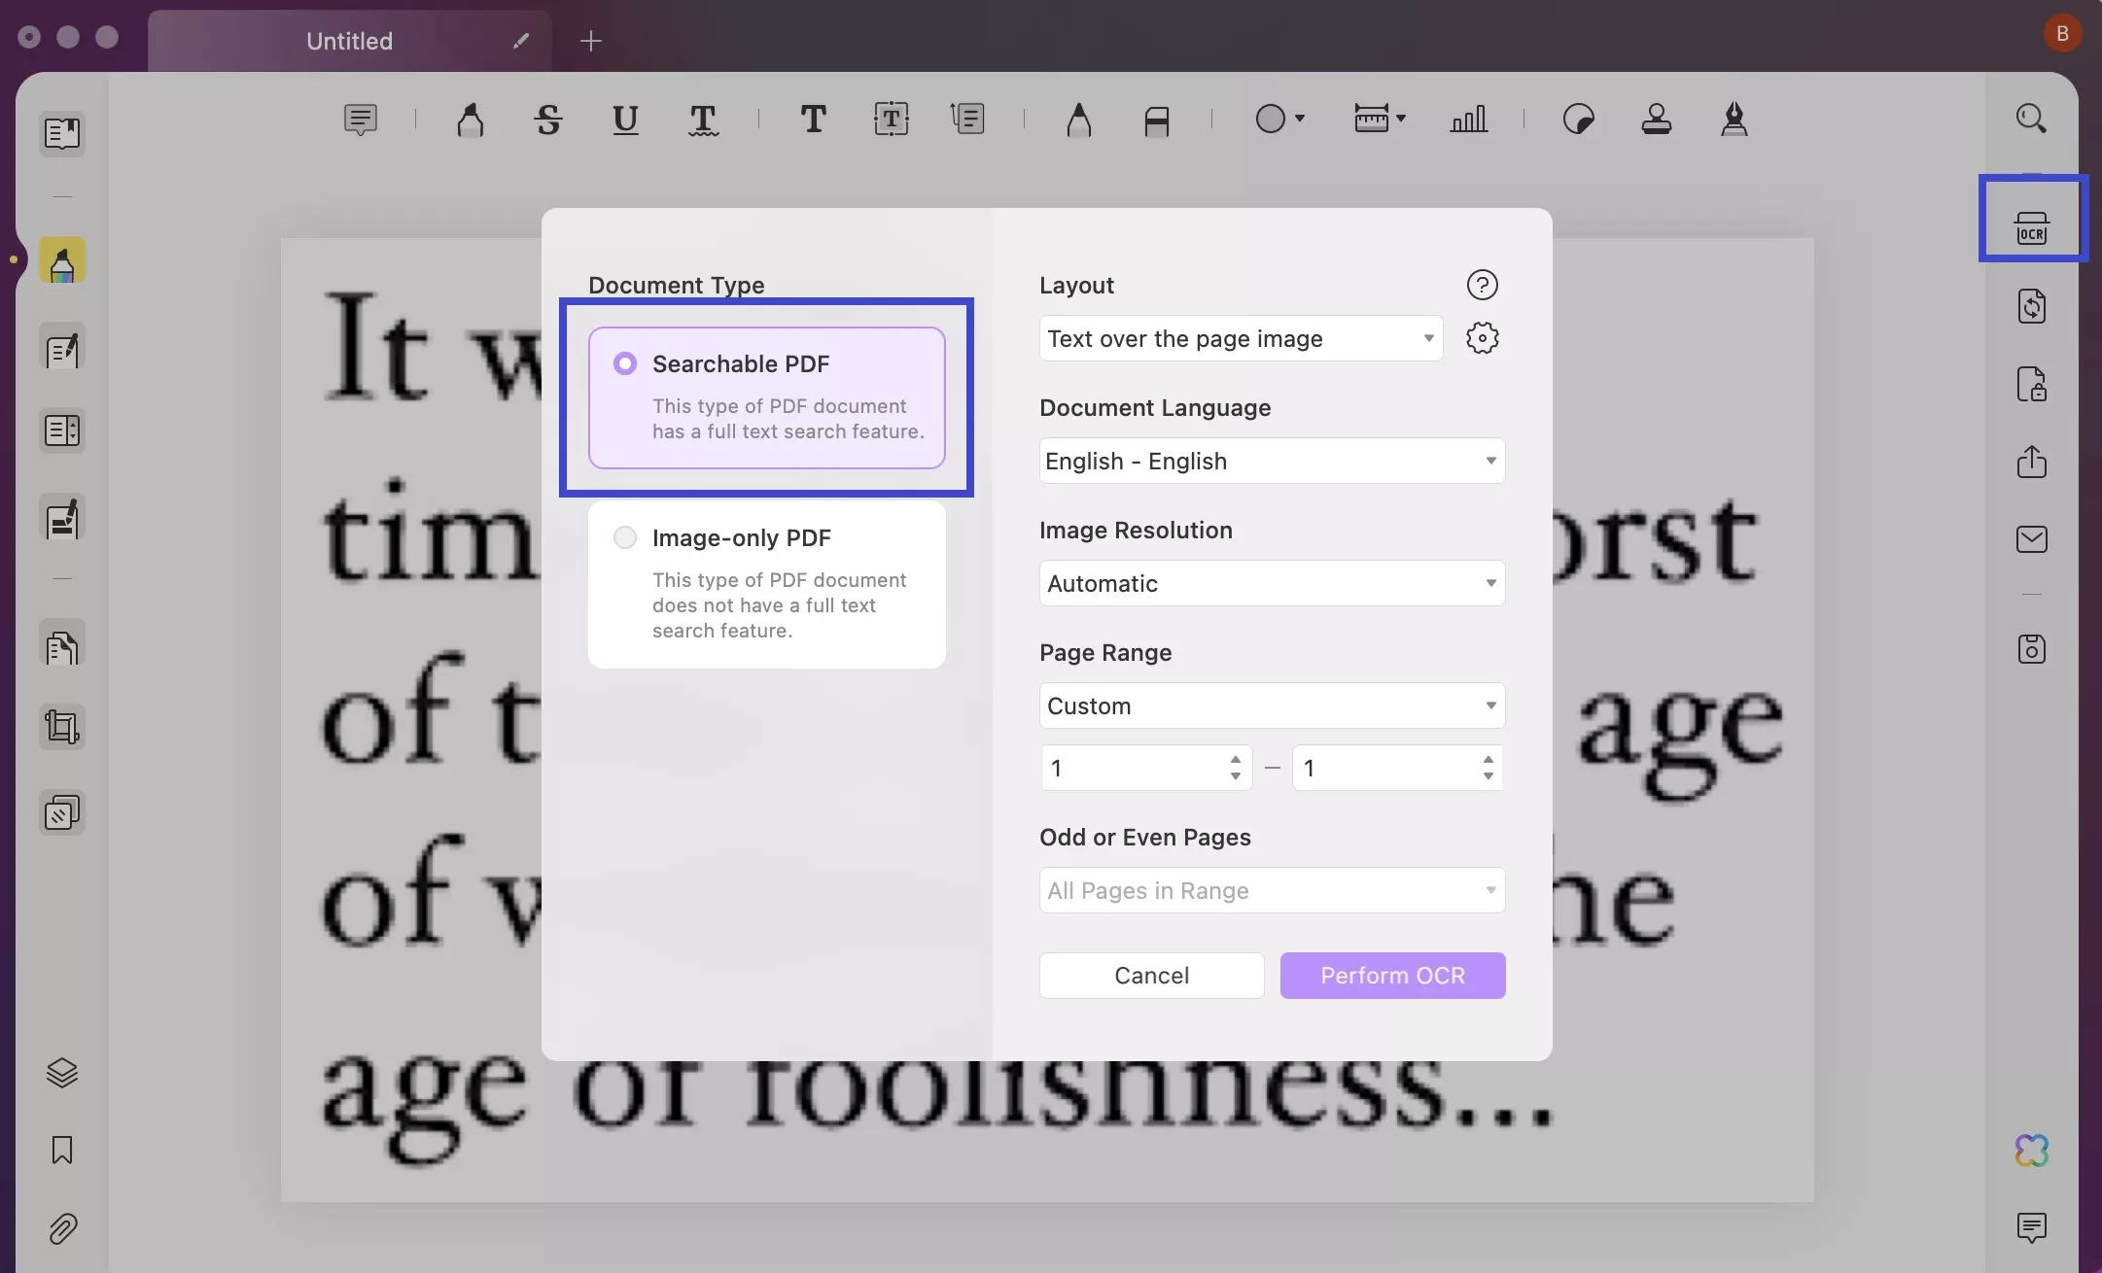Cancel the OCR dialog
Image resolution: width=2102 pixels, height=1273 pixels.
click(x=1151, y=976)
